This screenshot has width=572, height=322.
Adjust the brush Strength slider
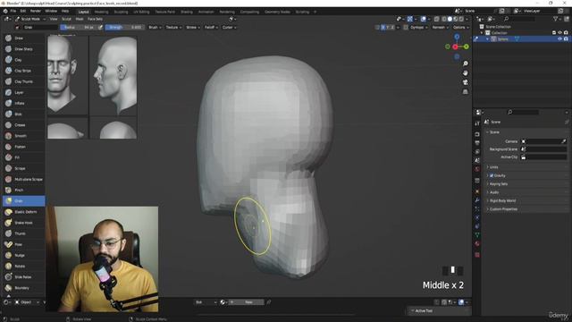(x=124, y=28)
